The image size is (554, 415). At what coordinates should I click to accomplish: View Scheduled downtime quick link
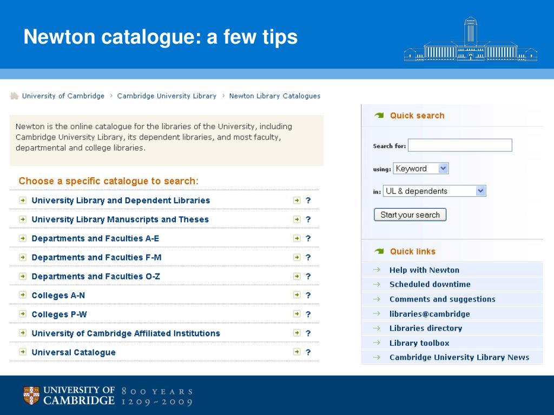tap(430, 284)
